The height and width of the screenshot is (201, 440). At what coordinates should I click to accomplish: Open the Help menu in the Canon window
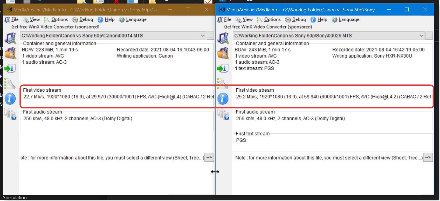point(106,19)
